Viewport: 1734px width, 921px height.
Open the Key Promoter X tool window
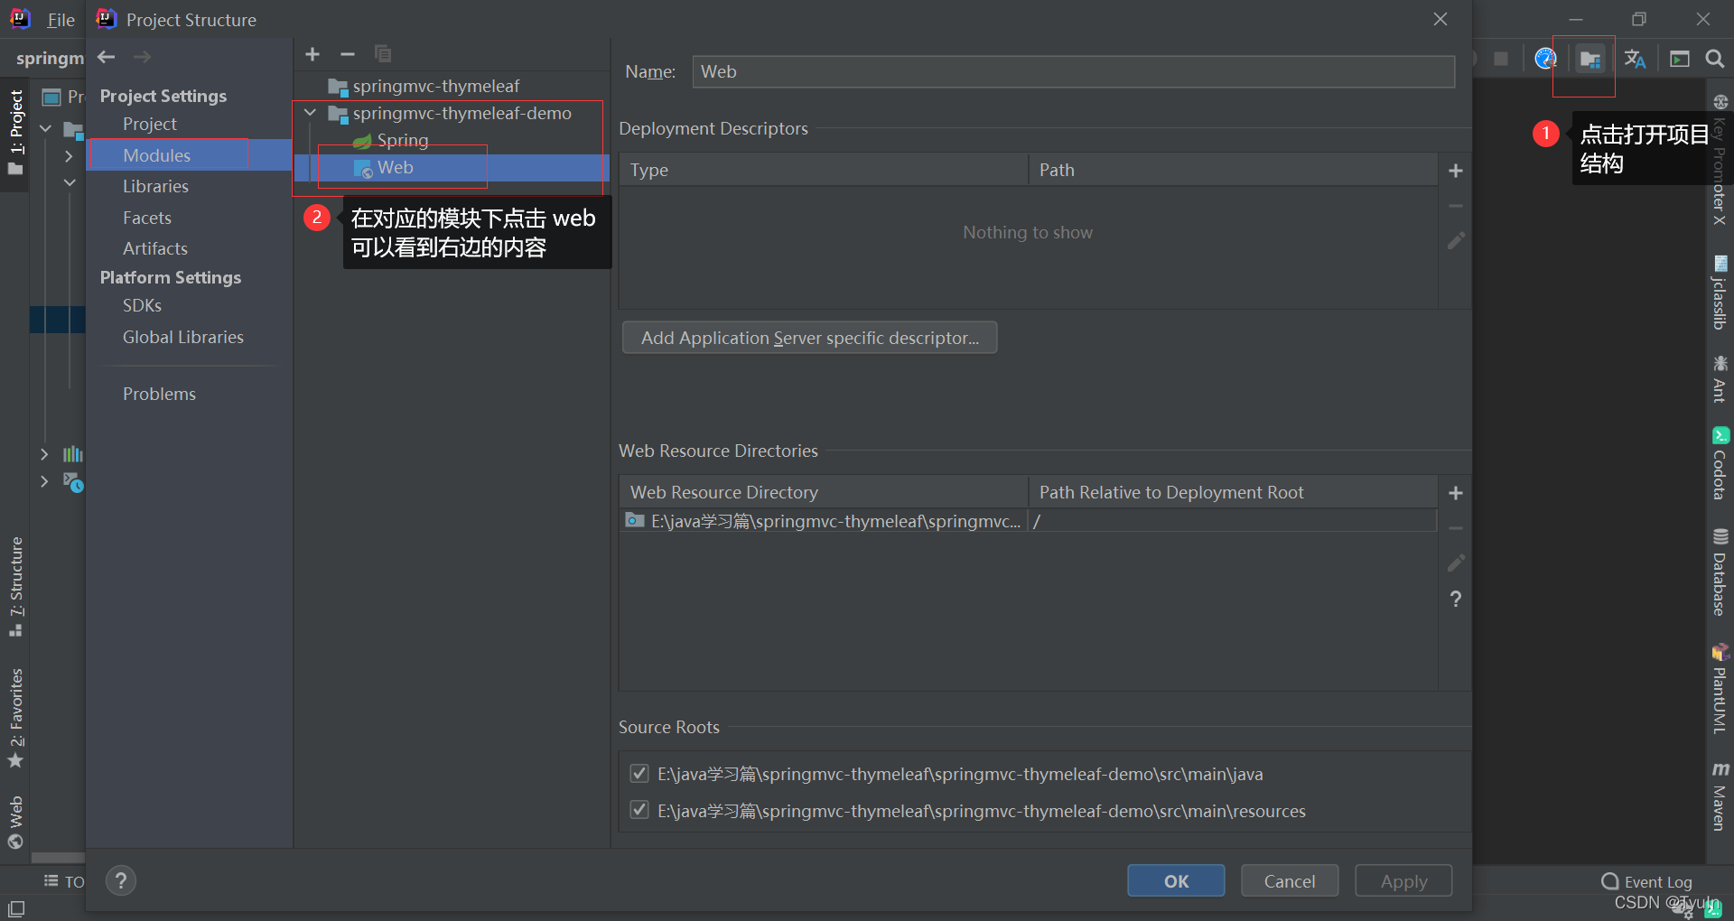click(x=1720, y=160)
